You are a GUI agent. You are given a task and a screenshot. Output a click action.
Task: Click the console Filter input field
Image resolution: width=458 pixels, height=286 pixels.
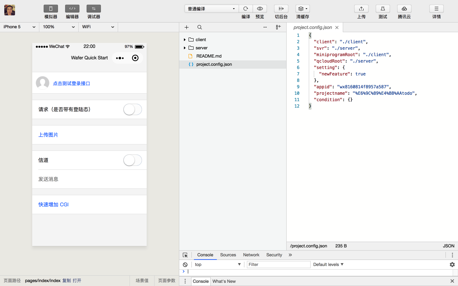tap(278, 265)
